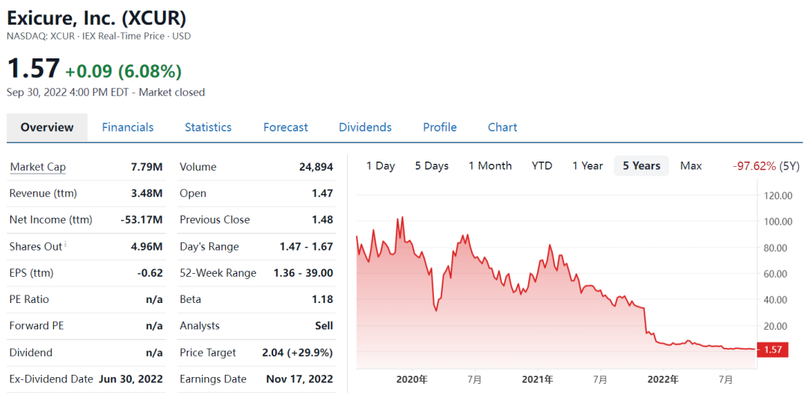Click the Price Target value 2.04 (+29.9%)
This screenshot has height=395, width=808.
click(297, 353)
